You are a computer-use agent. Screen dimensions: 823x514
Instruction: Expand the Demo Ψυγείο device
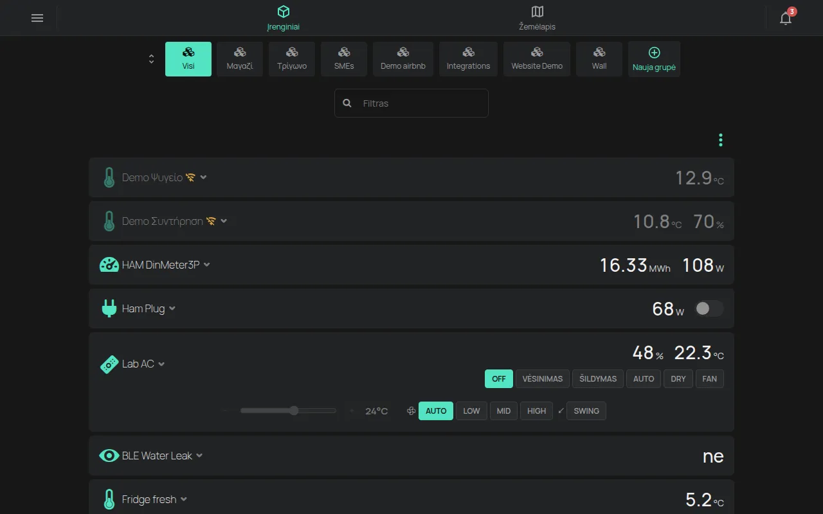click(203, 177)
